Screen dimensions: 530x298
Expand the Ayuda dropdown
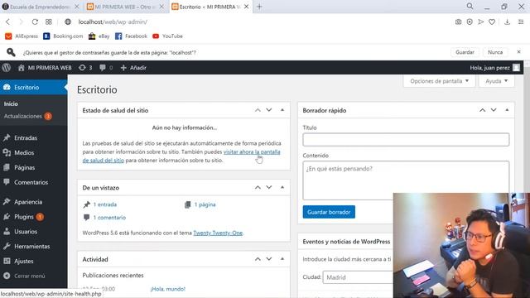tap(497, 81)
